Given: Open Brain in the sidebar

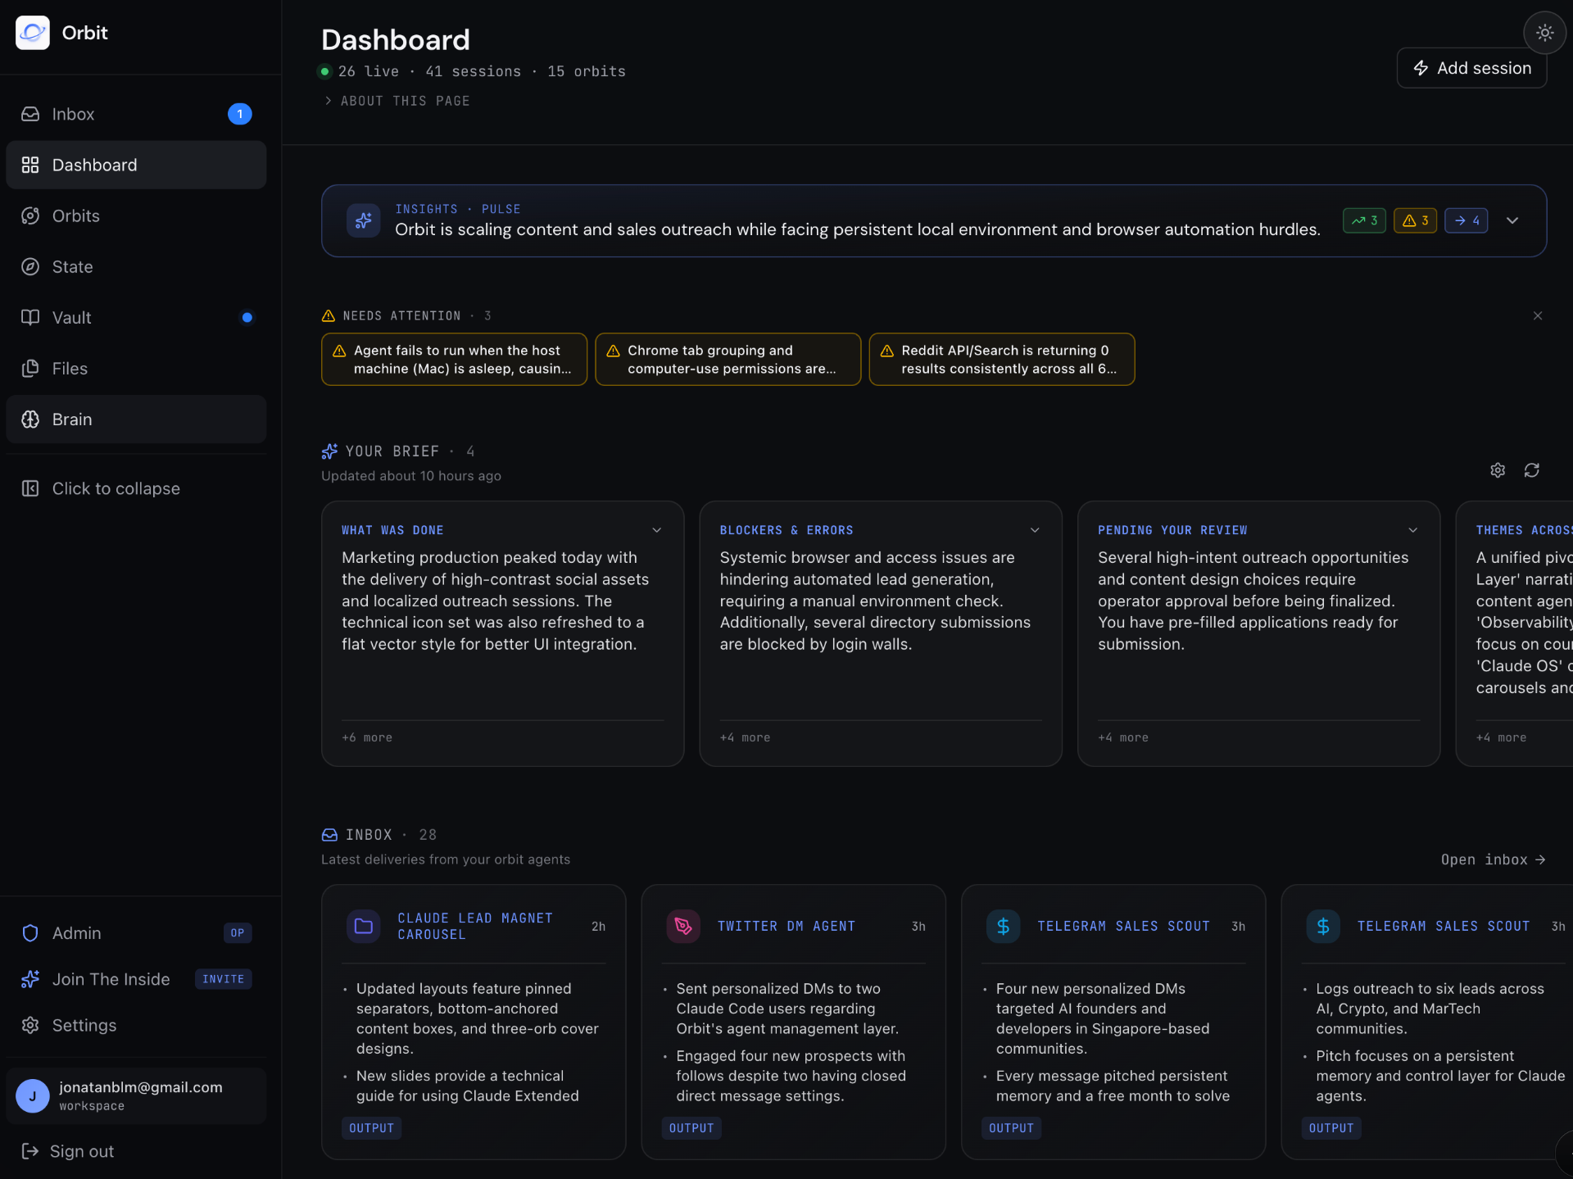Looking at the screenshot, I should pyautogui.click(x=136, y=419).
